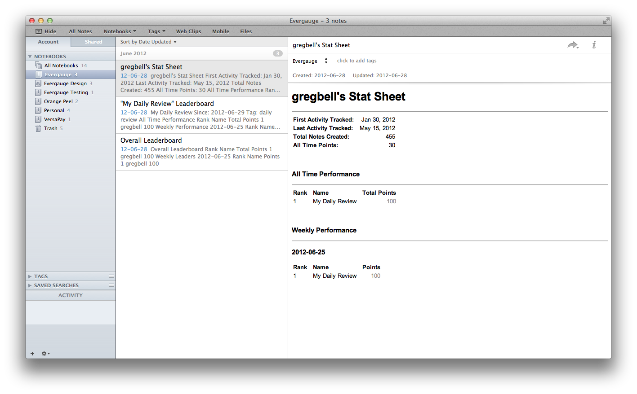Expand the SAVED SEARCHES section
This screenshot has width=637, height=394.
click(30, 285)
